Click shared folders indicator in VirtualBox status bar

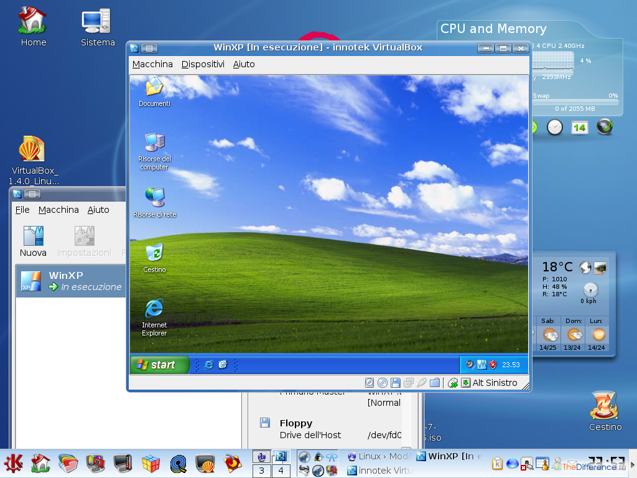435,383
